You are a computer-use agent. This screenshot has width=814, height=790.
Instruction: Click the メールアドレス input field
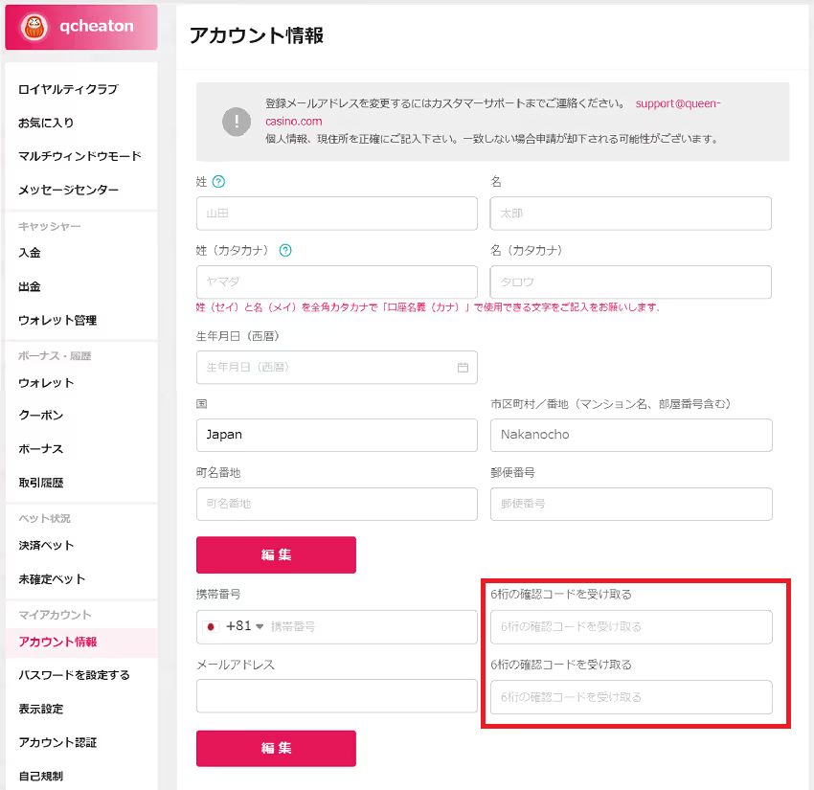tap(336, 696)
